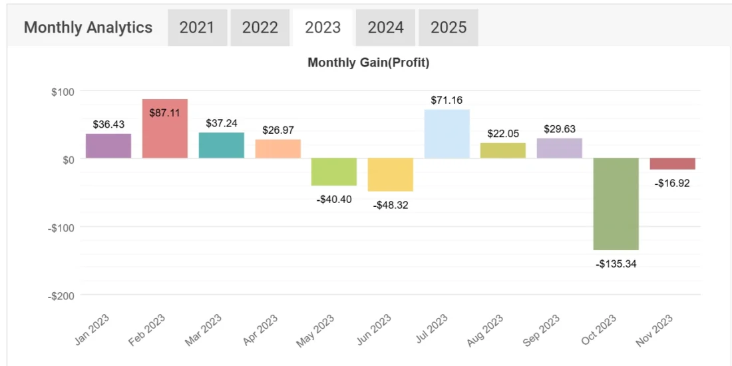Open the 2022 year tab
The width and height of the screenshot is (732, 366).
click(x=260, y=27)
